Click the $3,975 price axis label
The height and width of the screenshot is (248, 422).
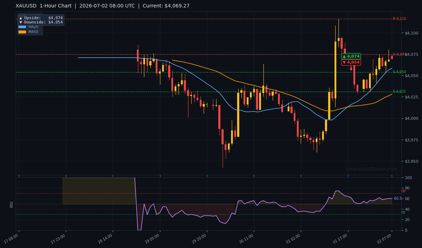coord(411,140)
